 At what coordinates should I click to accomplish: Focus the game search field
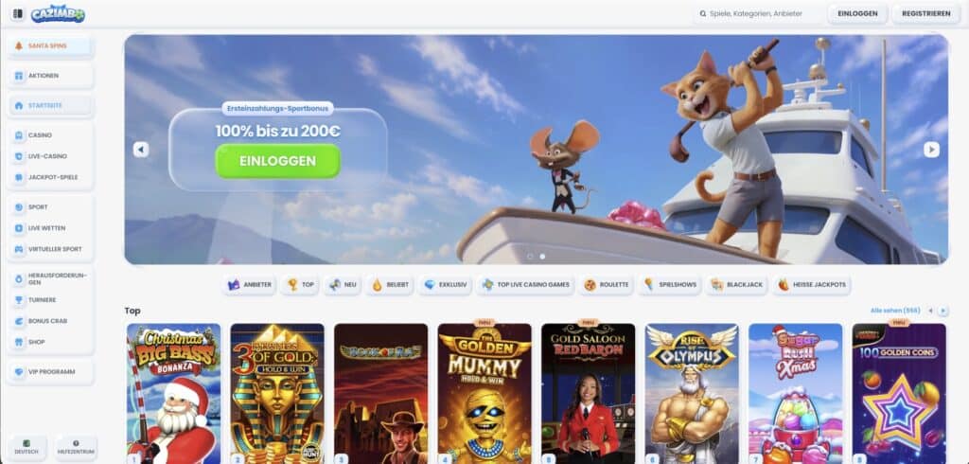pos(758,13)
